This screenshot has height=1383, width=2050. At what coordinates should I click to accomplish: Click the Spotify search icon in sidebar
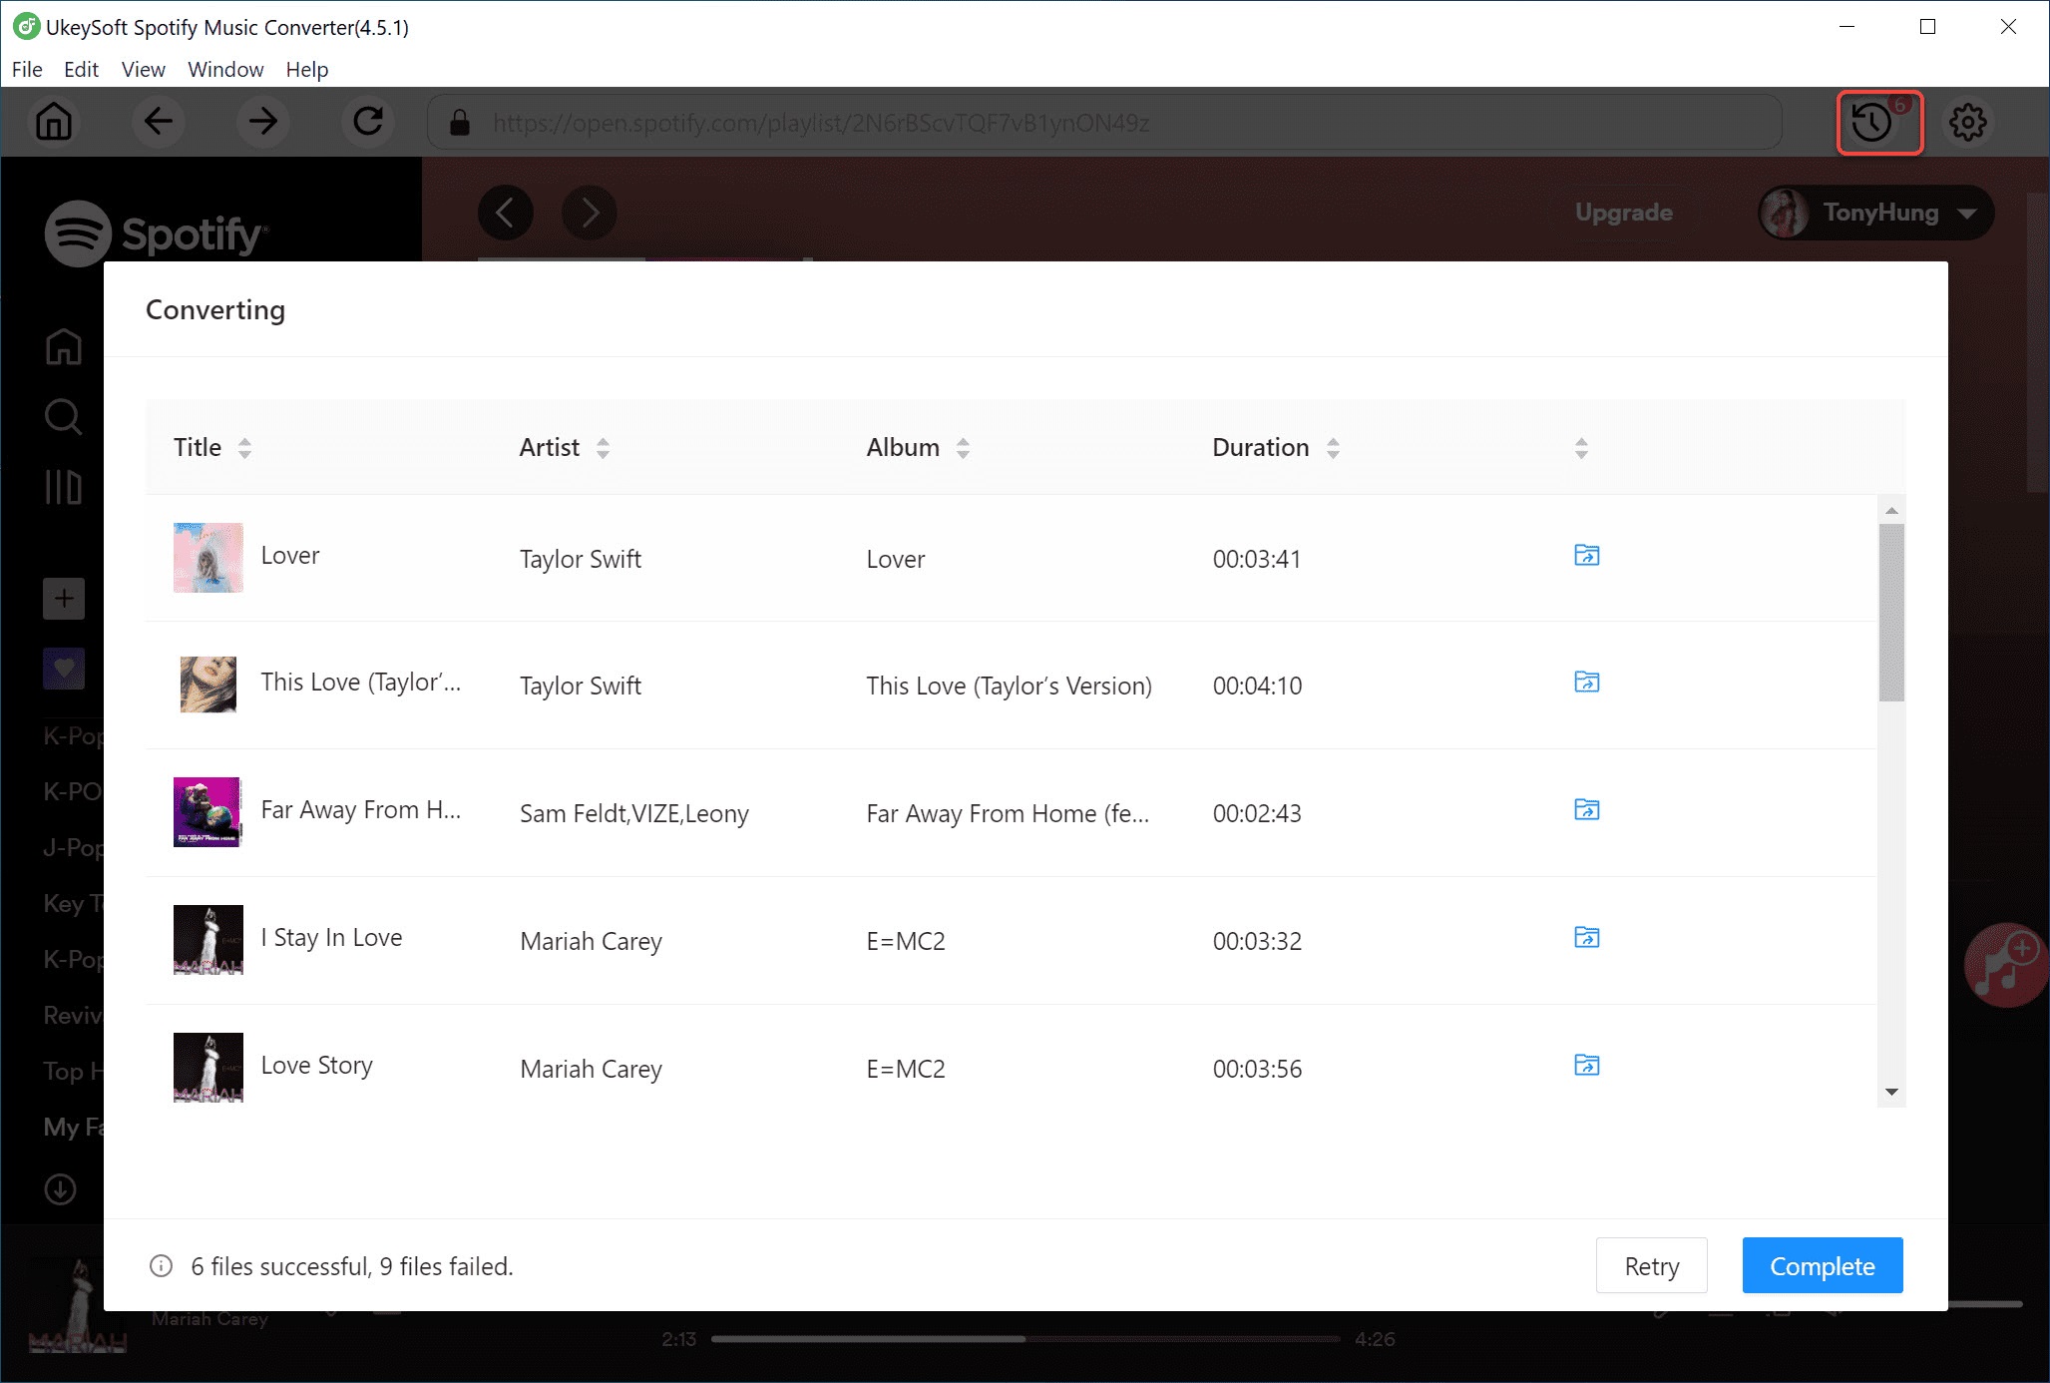pos(62,417)
